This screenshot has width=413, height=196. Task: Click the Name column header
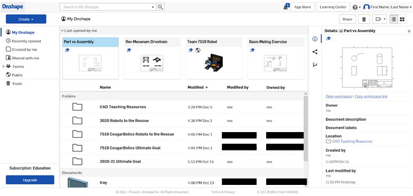(105, 87)
